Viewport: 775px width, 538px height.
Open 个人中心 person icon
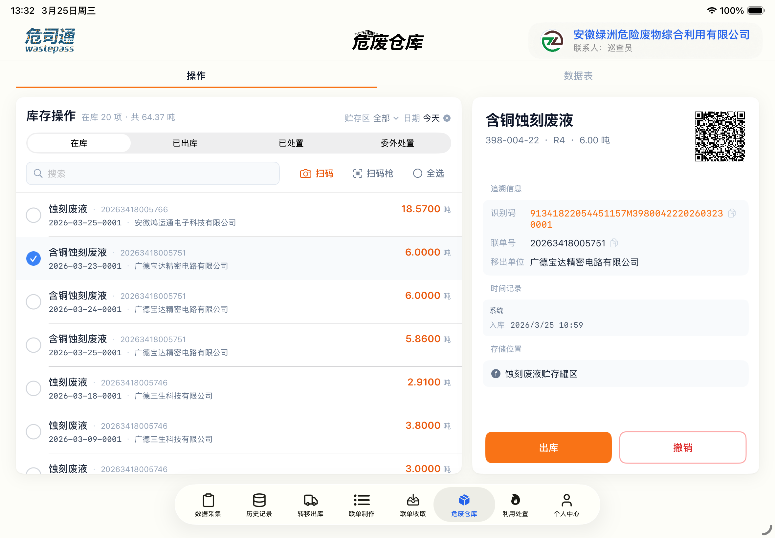[566, 505]
